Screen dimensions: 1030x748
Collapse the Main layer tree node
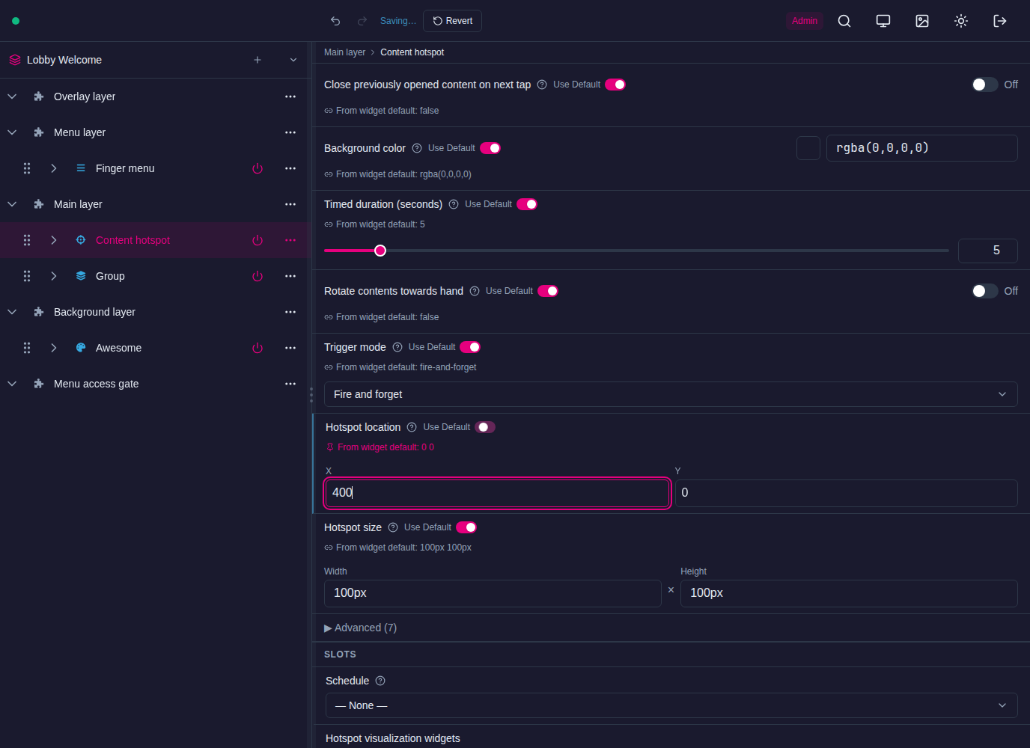point(12,204)
